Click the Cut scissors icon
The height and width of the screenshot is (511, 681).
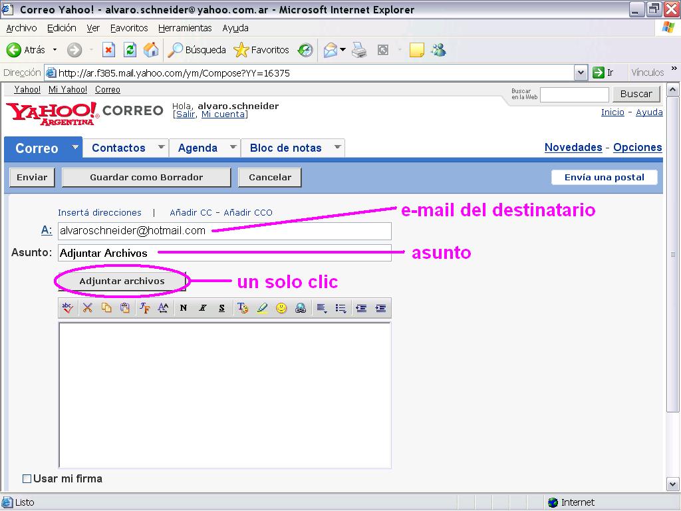click(x=87, y=308)
